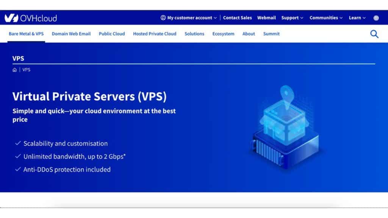
Task: Click the checkmark beside Scalability and customisation
Action: (x=18, y=143)
